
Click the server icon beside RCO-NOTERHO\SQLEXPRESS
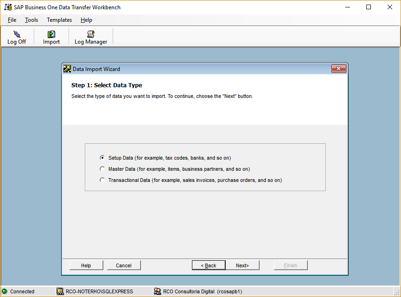(x=60, y=291)
